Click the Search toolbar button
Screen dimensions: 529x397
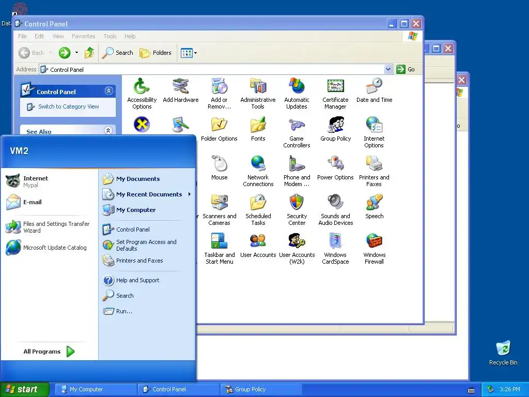click(117, 53)
